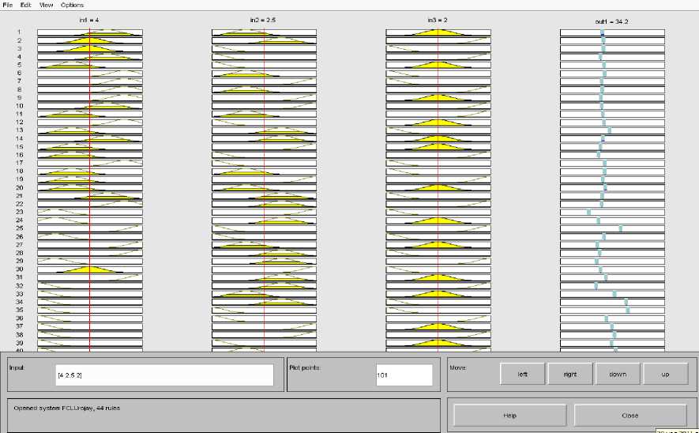Open the File menu
699x433 pixels.
point(8,5)
